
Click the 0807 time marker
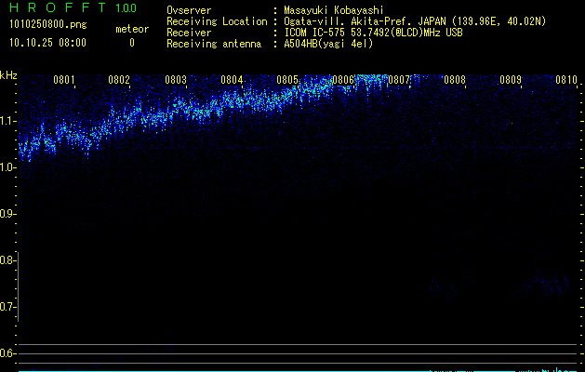point(399,80)
